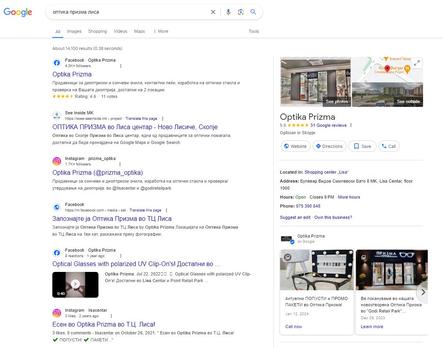Click the Google logo
Screen dimensions: 443x348
tap(18, 12)
